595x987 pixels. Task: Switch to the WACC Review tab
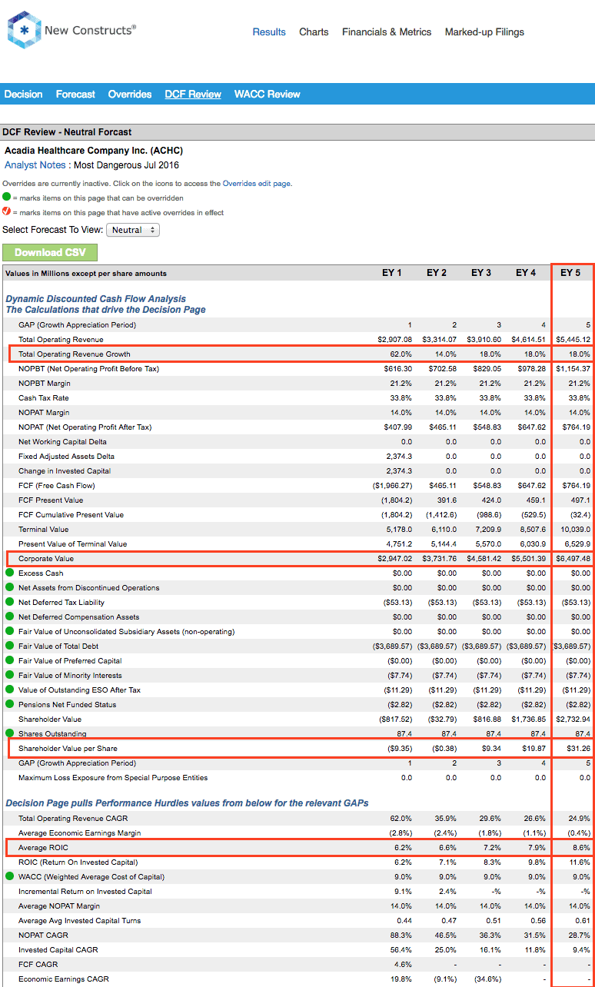268,95
